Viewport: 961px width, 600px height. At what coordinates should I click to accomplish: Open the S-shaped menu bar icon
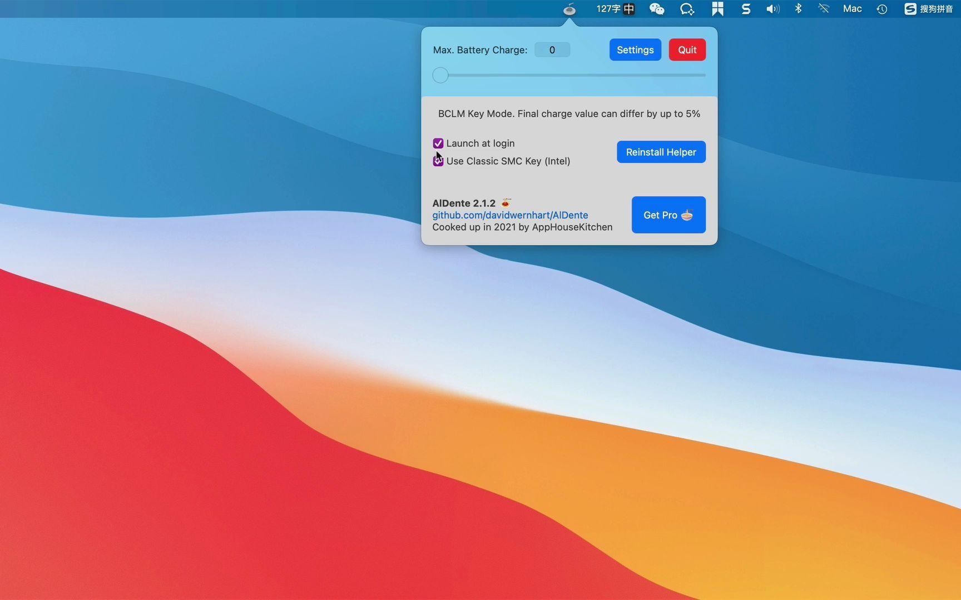coord(746,9)
